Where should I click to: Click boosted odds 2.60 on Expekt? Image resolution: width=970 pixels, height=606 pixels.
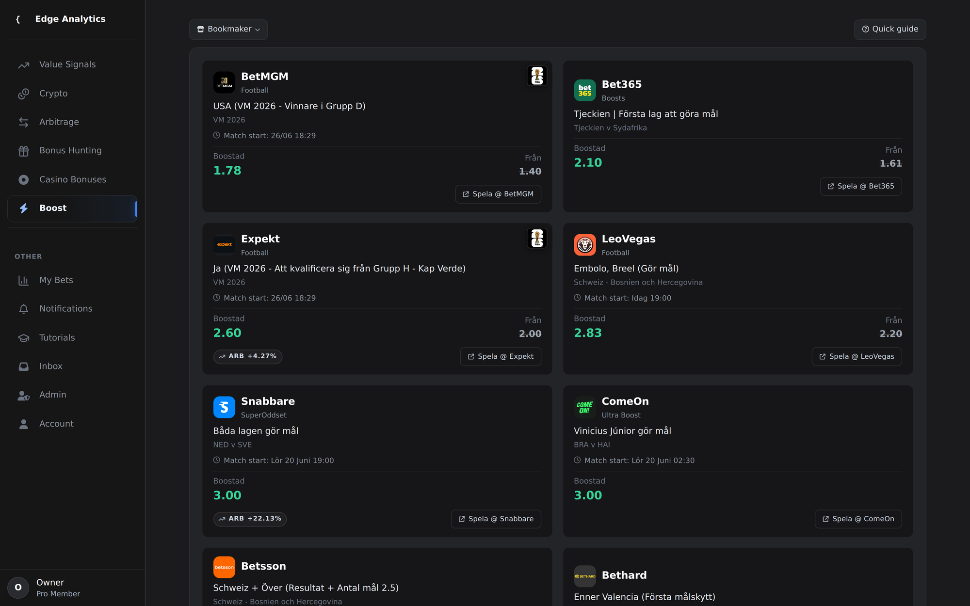227,334
